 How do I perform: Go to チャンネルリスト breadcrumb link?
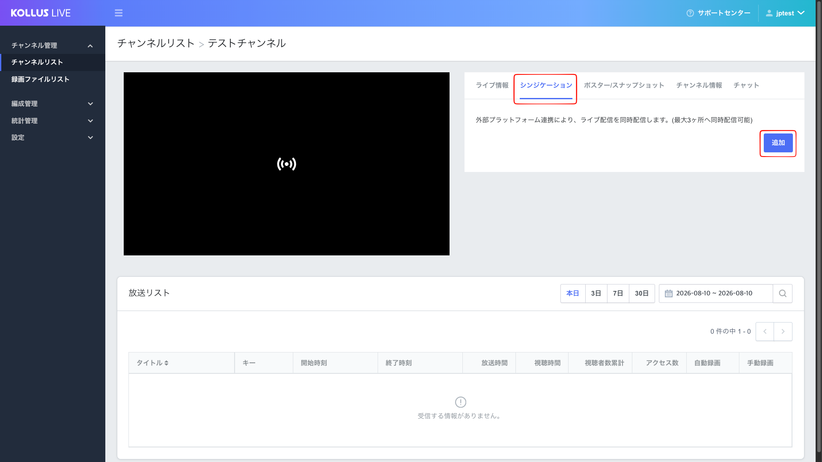pyautogui.click(x=156, y=43)
